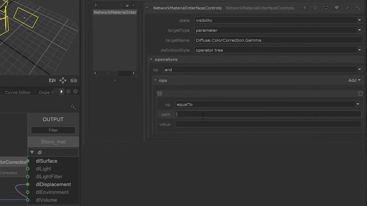The image size is (367, 206).
Task: Switch to the Dope Sheet tab
Action: click(x=46, y=92)
